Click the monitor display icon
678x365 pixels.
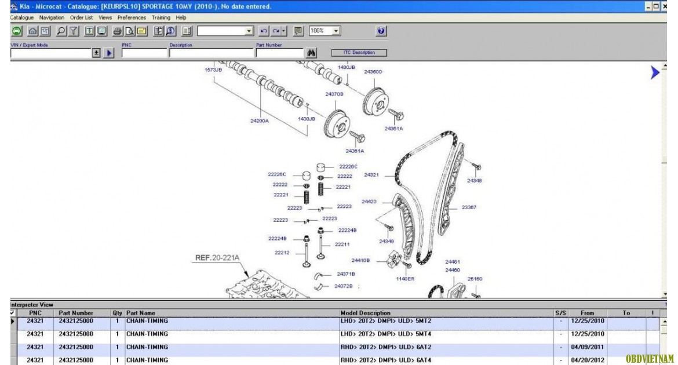click(101, 31)
